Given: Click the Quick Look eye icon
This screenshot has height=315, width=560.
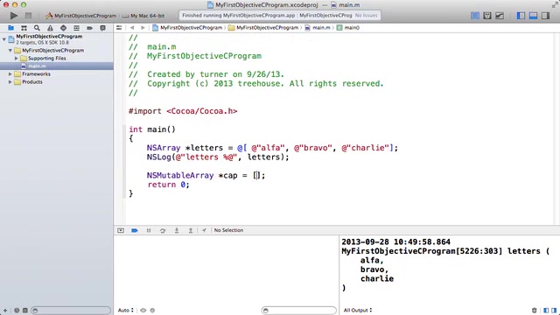Looking at the screenshot, I should coord(143,311).
